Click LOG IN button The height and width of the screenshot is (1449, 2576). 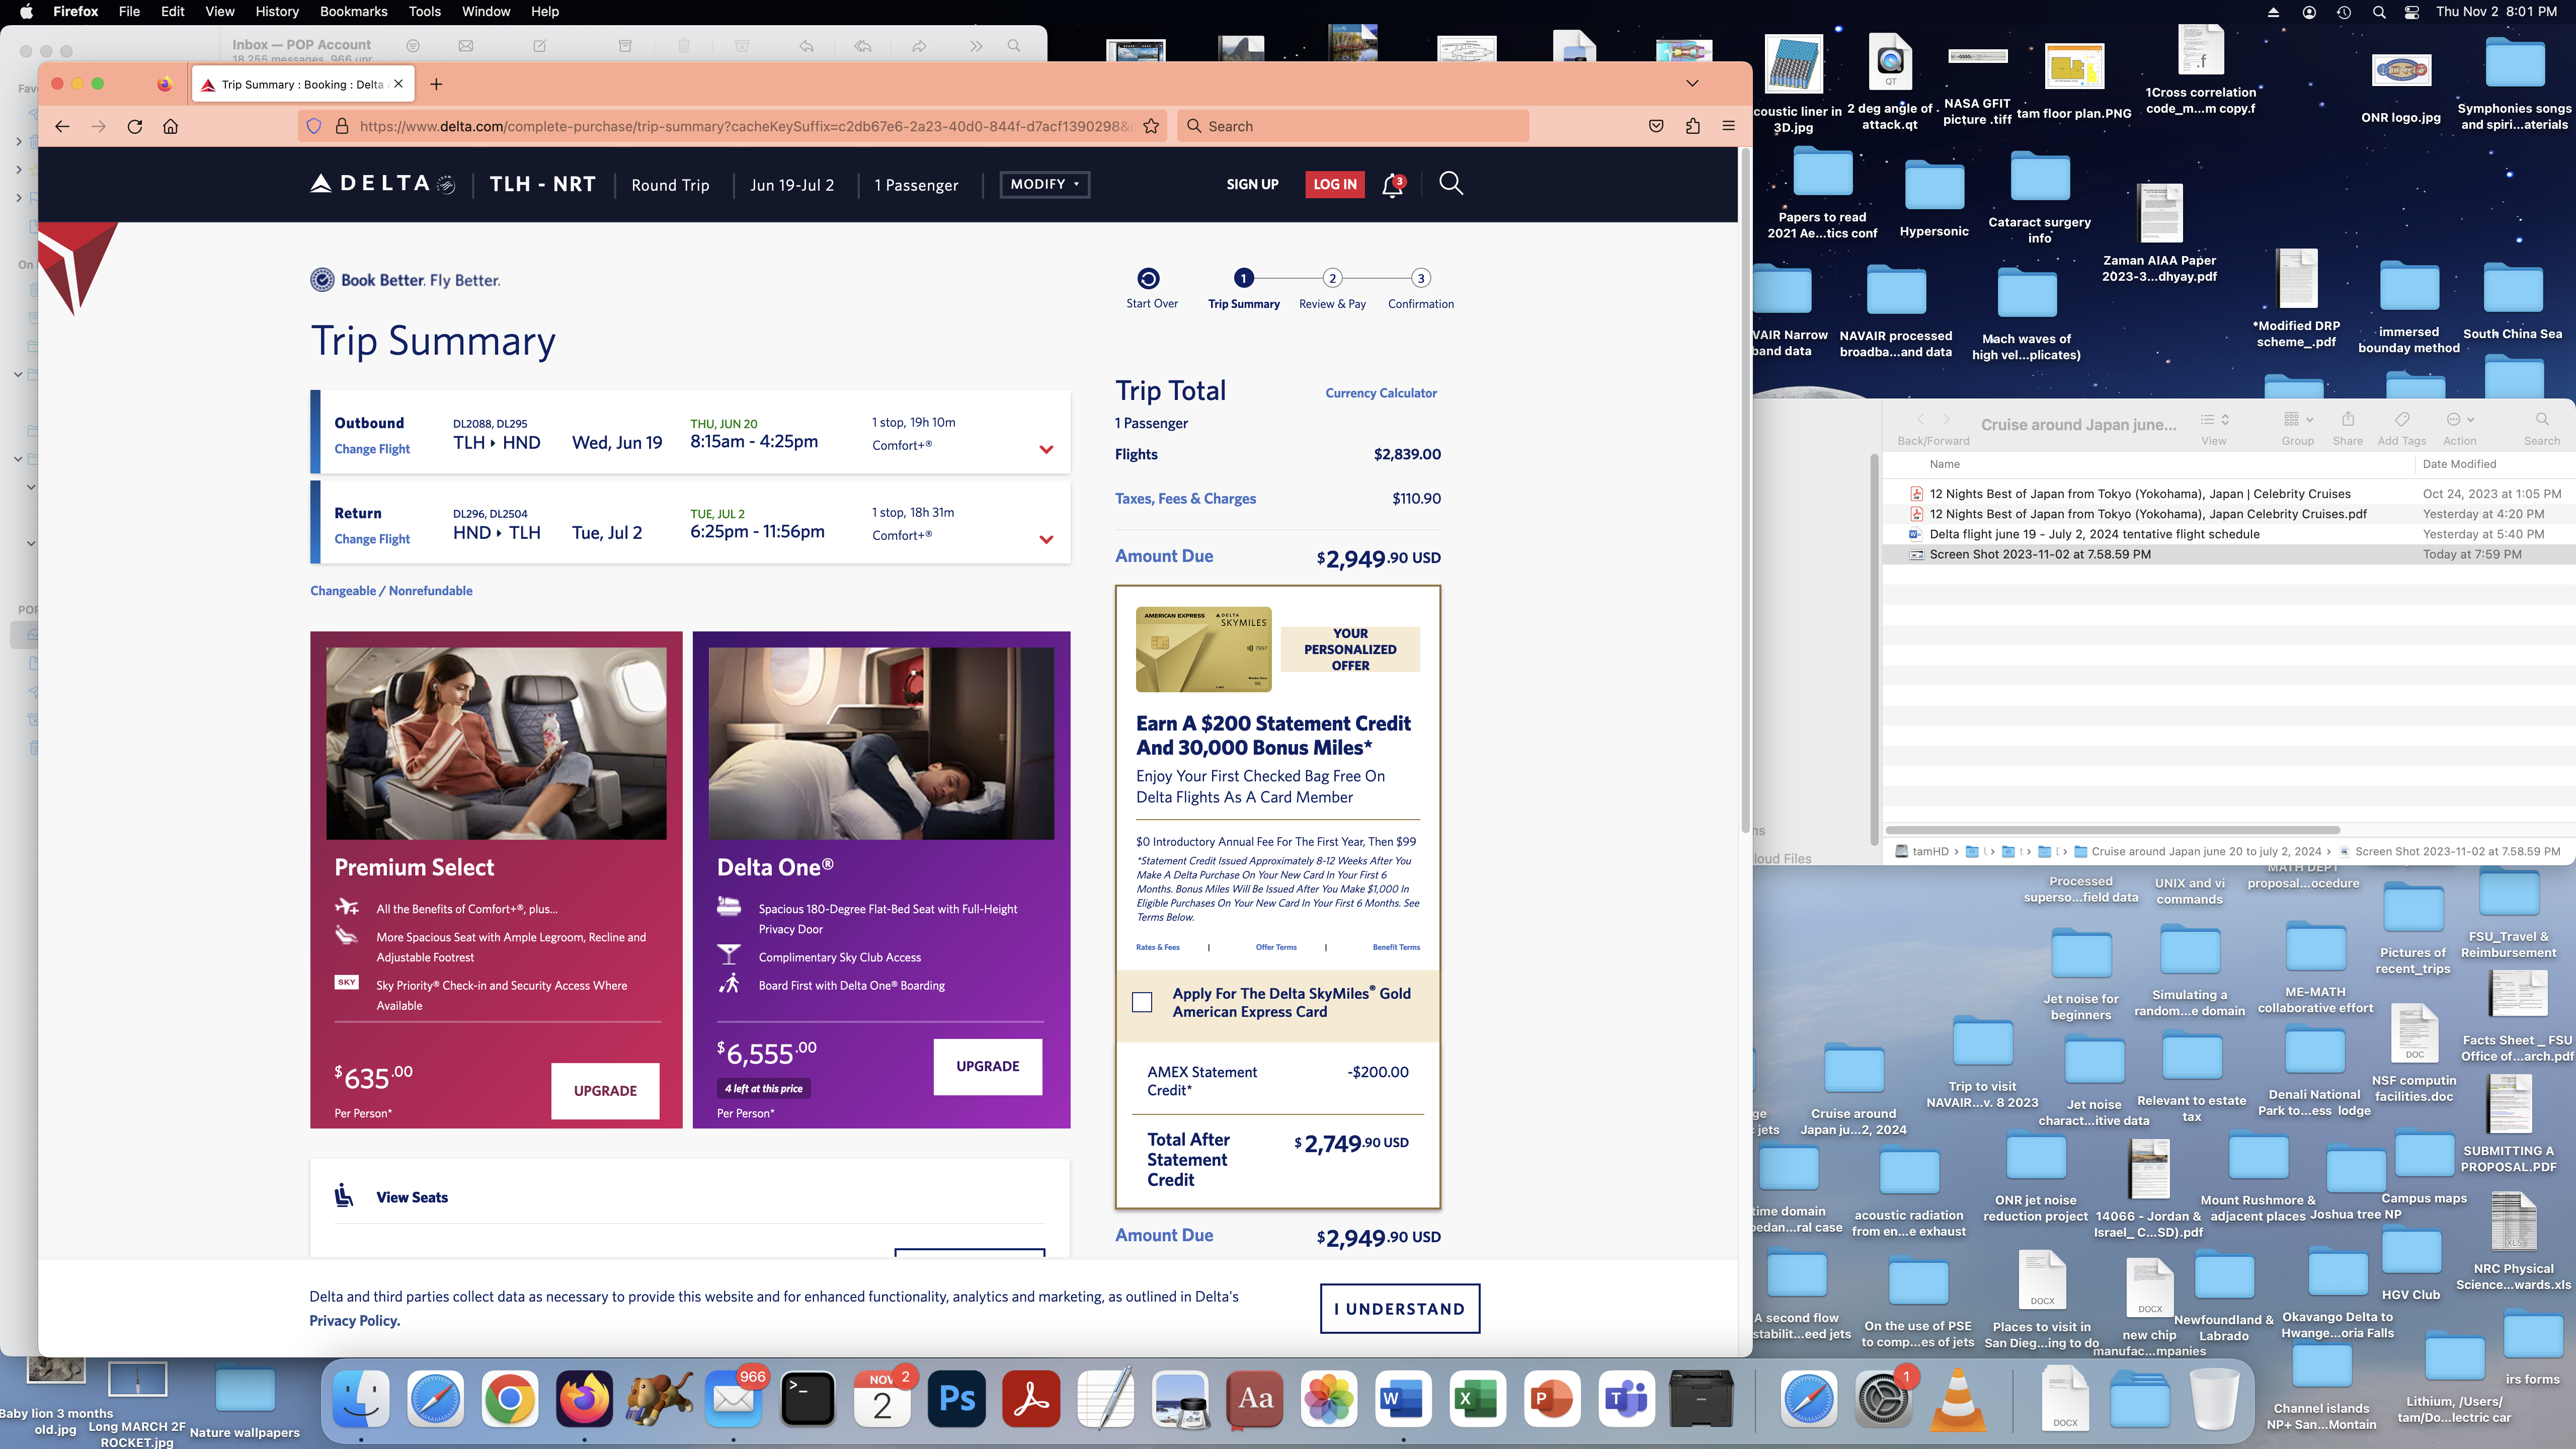1334,184
